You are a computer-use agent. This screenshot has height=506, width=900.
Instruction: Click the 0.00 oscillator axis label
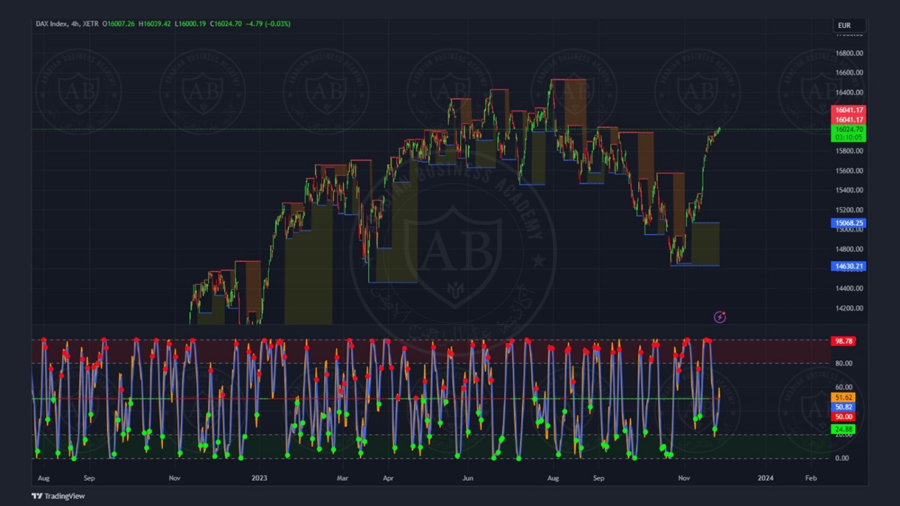(x=842, y=458)
